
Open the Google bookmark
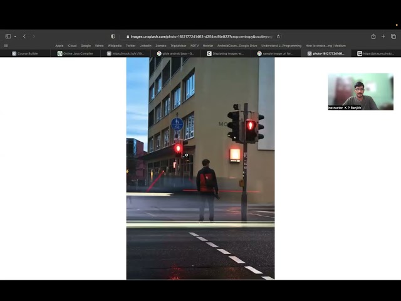tap(86, 46)
